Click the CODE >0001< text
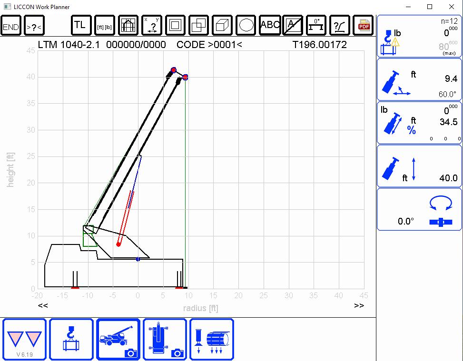This screenshot has height=361, width=463. 209,45
